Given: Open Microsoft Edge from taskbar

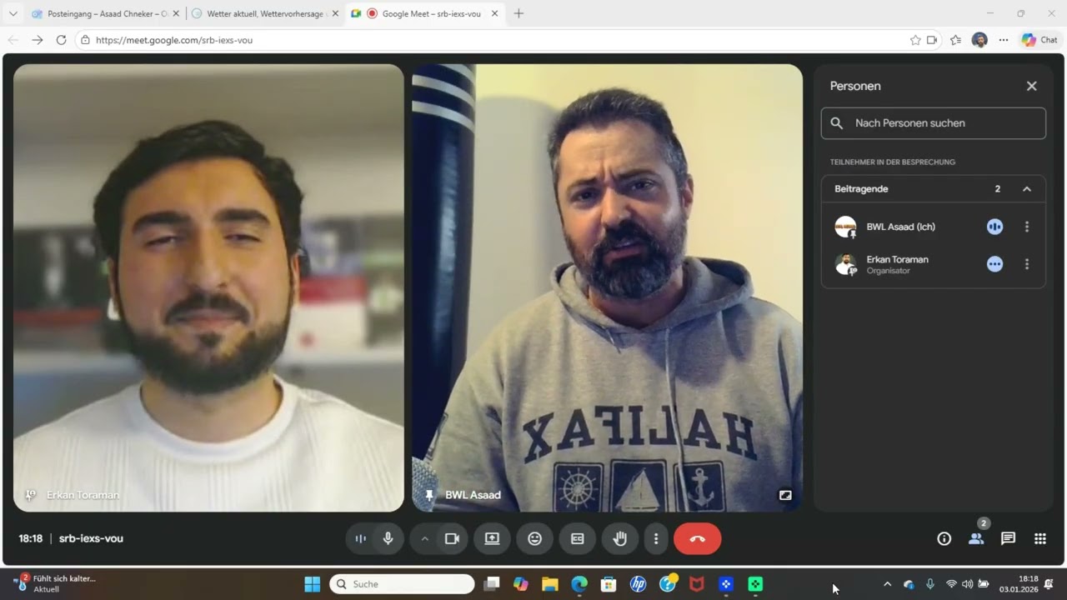Looking at the screenshot, I should (x=579, y=584).
